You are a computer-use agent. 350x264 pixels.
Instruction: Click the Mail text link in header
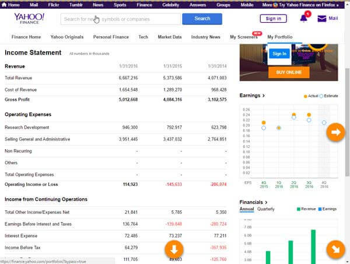click(x=333, y=18)
